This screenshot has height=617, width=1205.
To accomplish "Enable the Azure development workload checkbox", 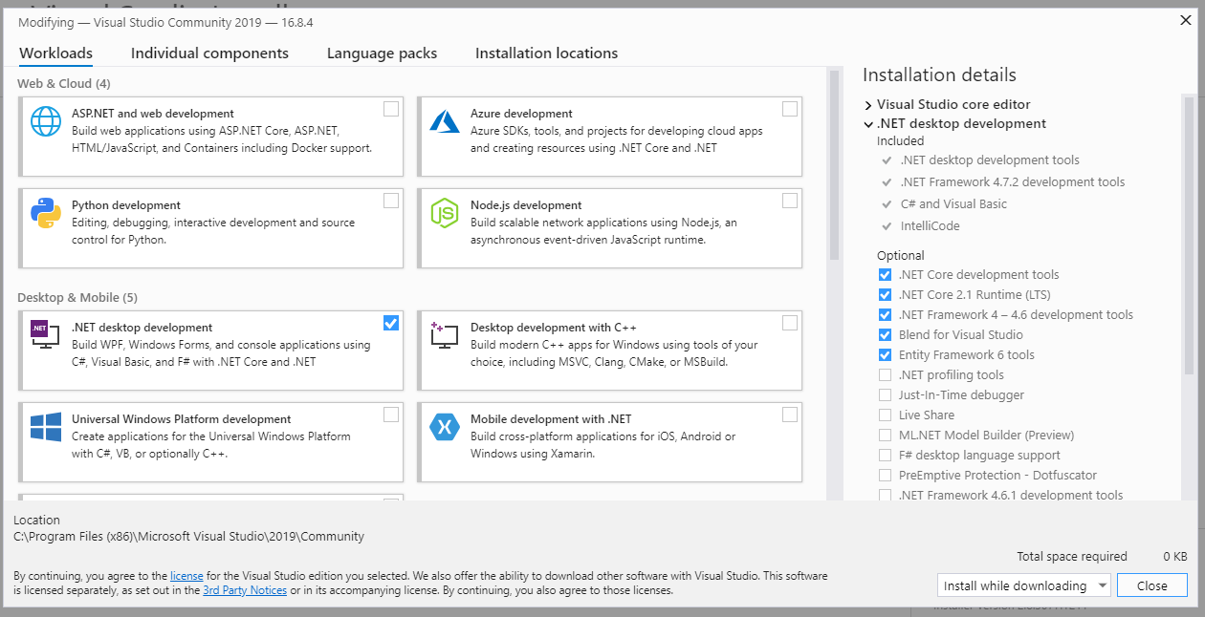I will [x=790, y=109].
